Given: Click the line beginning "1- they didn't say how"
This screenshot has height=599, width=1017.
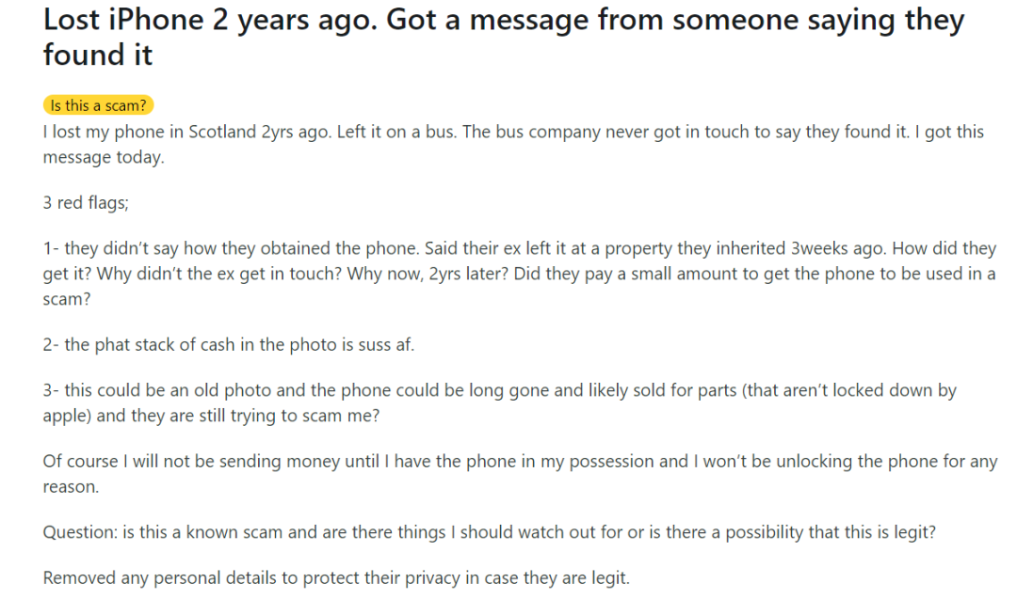Looking at the screenshot, I should click(x=520, y=248).
